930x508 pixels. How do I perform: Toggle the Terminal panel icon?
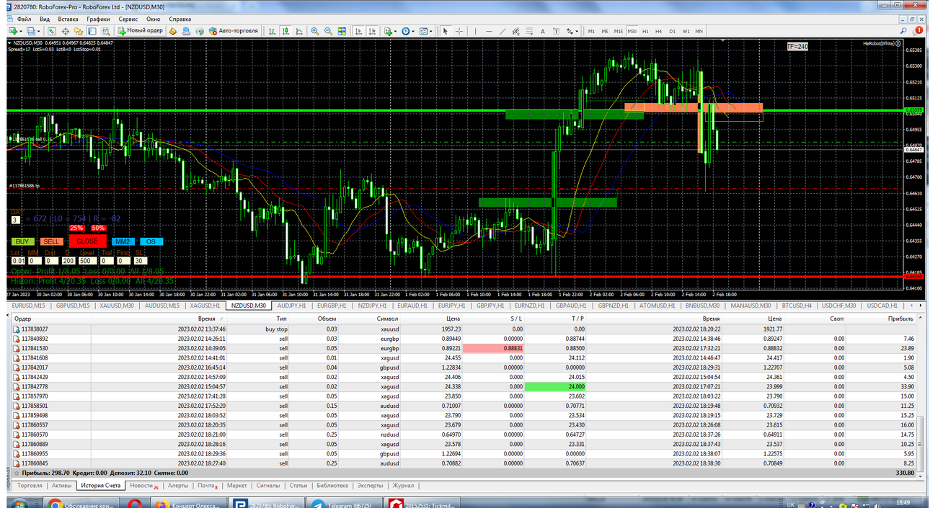pos(92,31)
